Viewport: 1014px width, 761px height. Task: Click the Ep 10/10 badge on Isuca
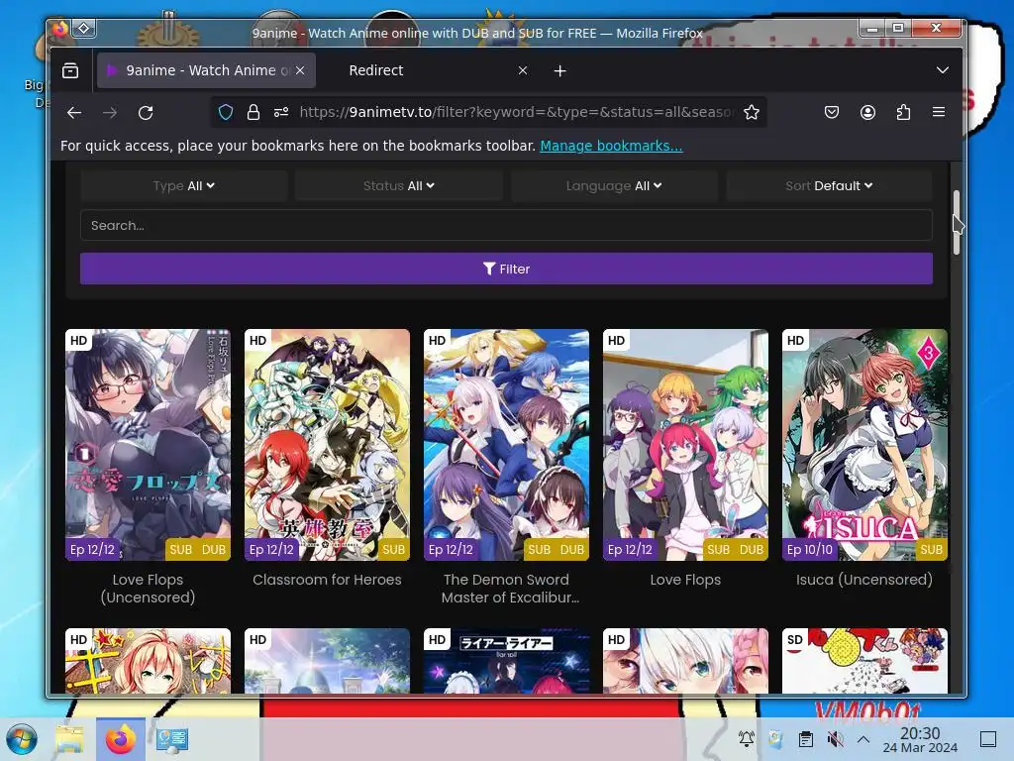tap(810, 549)
